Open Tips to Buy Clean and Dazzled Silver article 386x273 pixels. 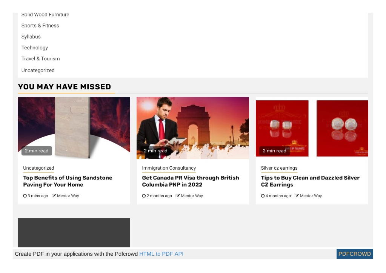pyautogui.click(x=310, y=181)
